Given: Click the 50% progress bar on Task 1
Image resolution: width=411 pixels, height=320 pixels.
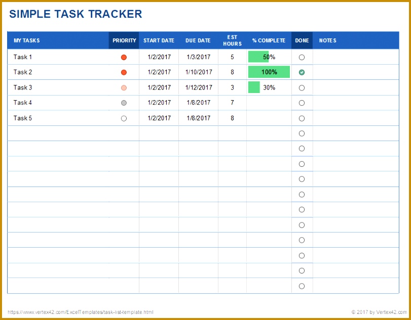Looking at the screenshot, I should pos(258,57).
